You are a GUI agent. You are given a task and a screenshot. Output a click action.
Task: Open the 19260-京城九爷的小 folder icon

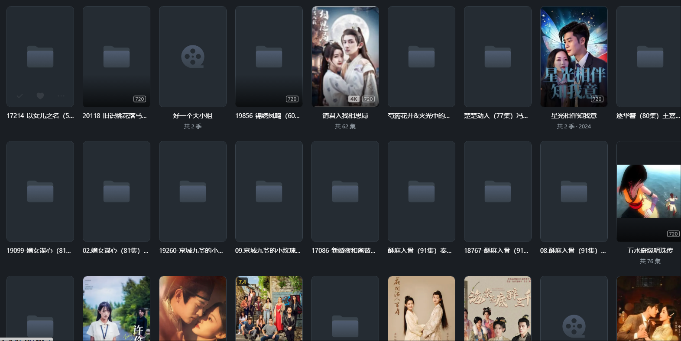tap(193, 191)
